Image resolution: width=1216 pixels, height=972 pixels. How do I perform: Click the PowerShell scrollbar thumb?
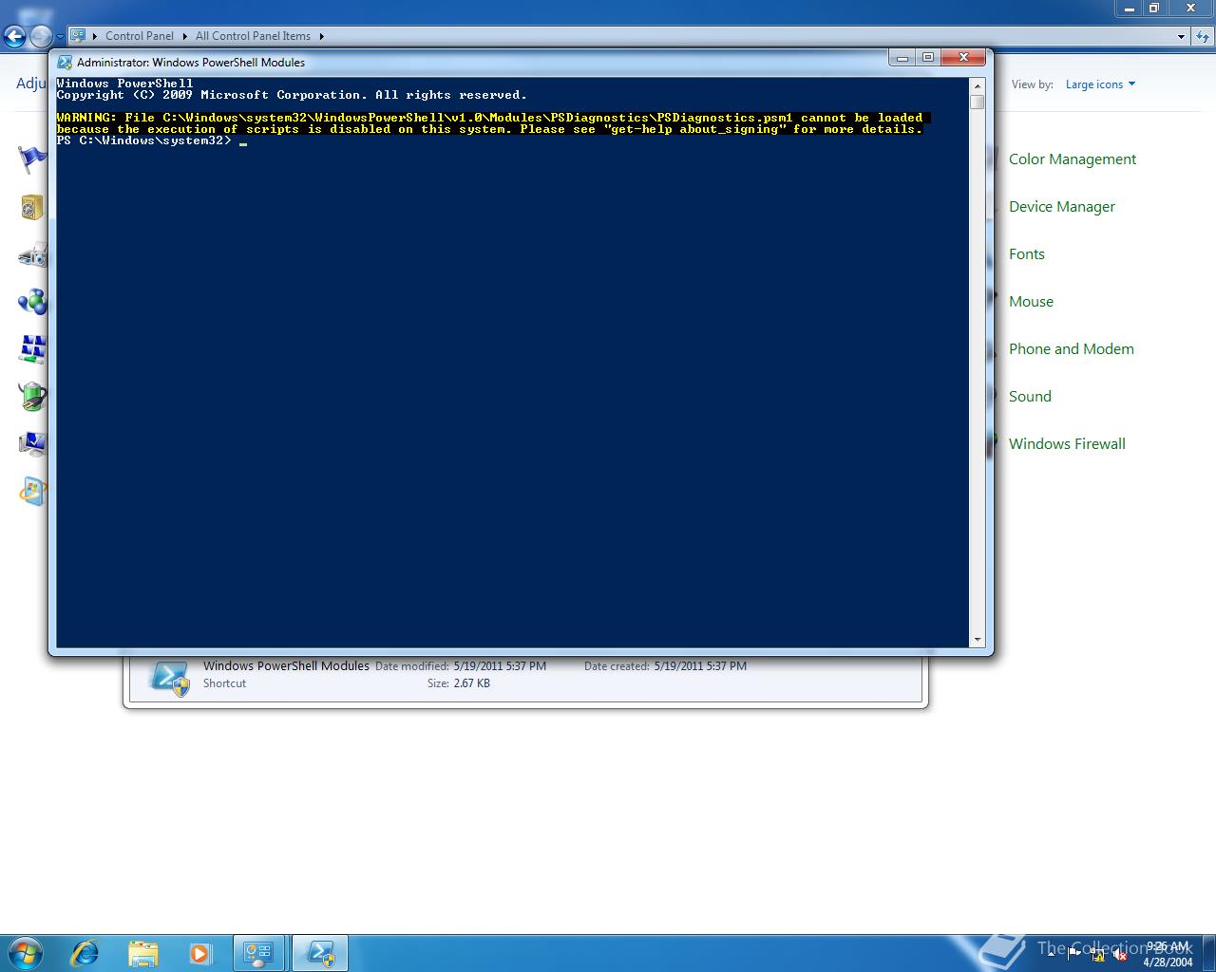(x=977, y=102)
